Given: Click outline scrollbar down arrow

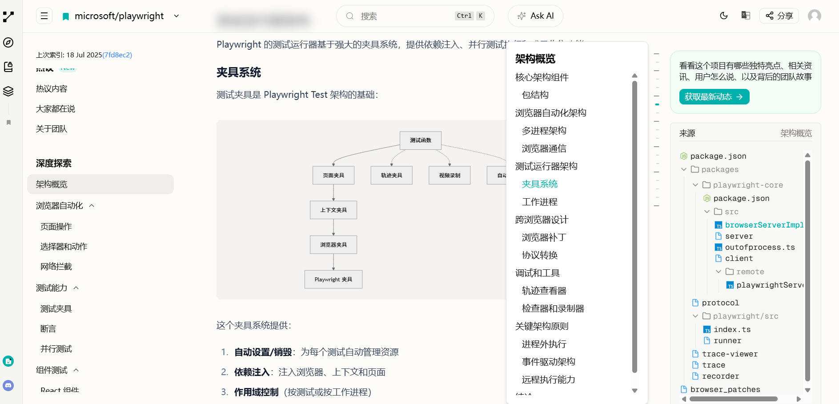Looking at the screenshot, I should pyautogui.click(x=634, y=391).
